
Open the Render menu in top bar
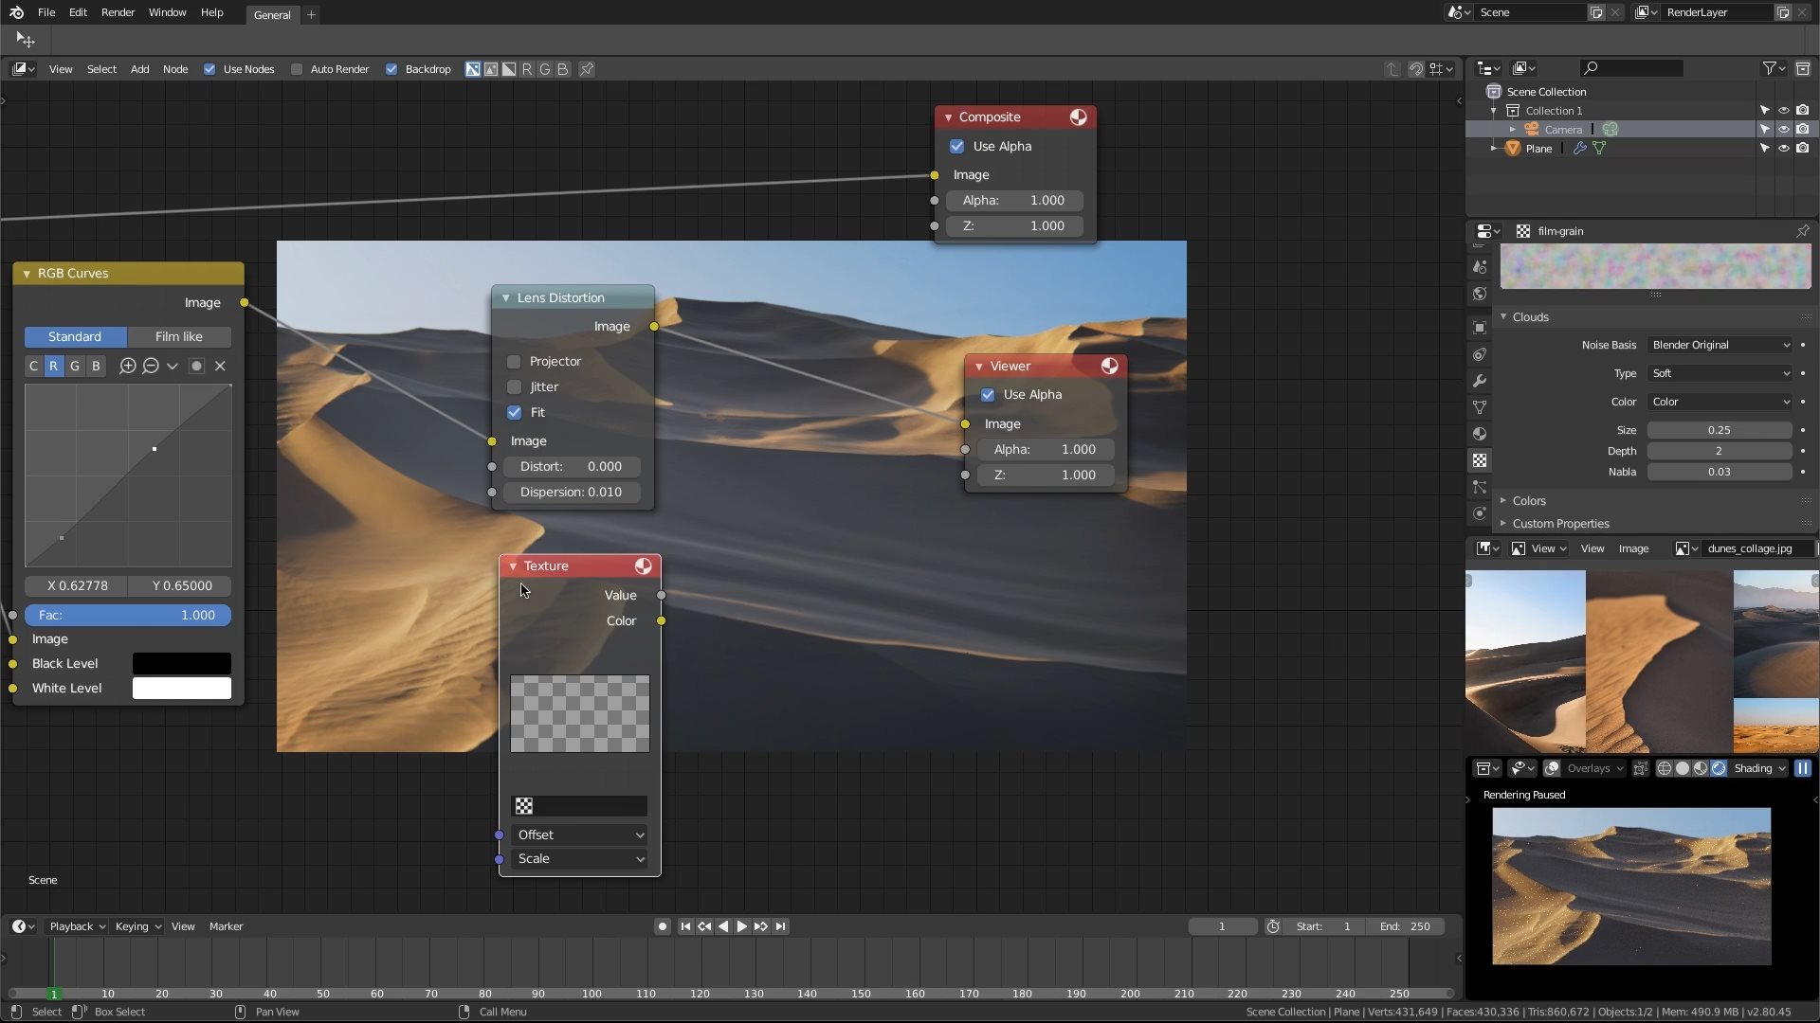tap(118, 12)
